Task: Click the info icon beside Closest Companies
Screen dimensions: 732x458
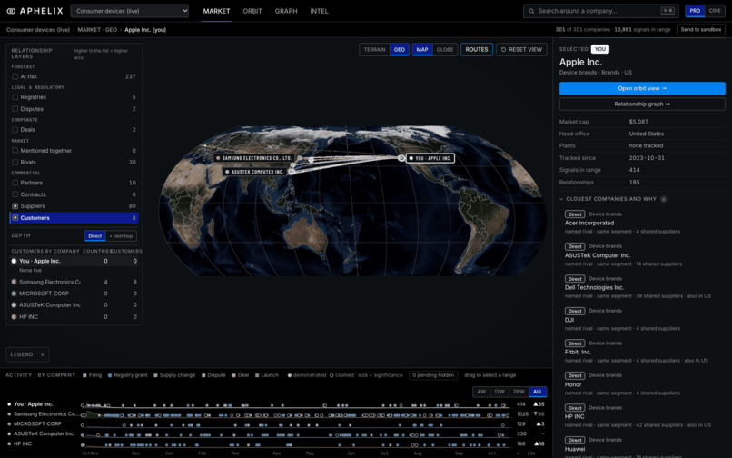Action: click(x=663, y=199)
